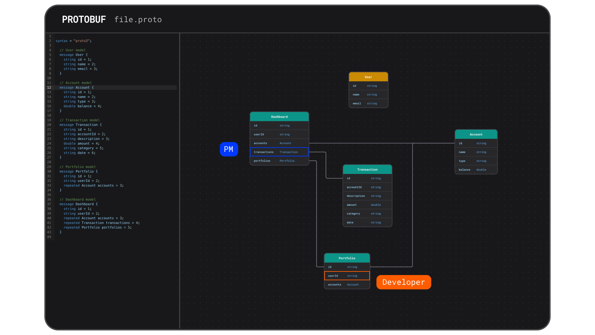Click the Dashboard table header
The image size is (595, 335).
tap(279, 117)
